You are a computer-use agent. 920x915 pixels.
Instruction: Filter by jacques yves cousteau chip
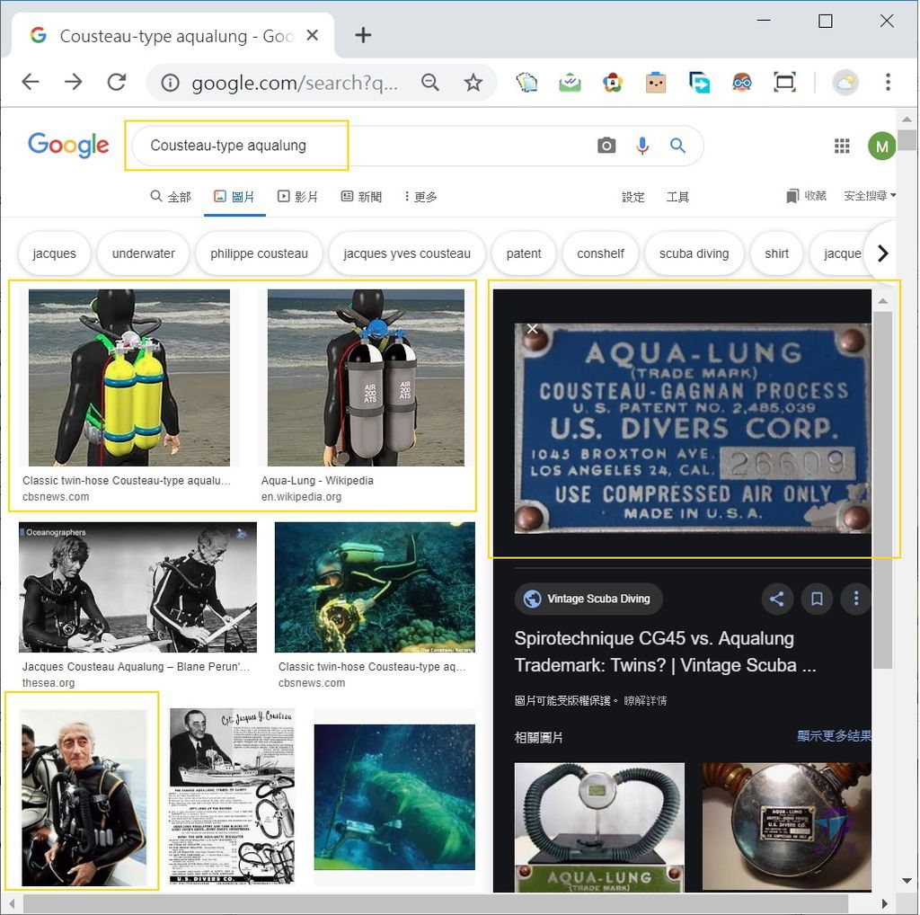pos(407,253)
